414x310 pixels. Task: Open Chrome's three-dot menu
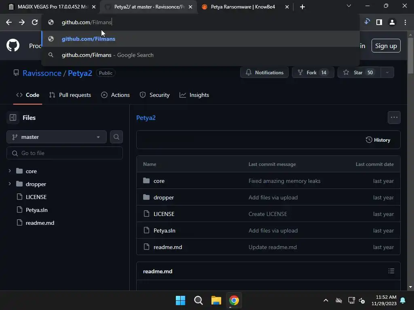(x=405, y=22)
